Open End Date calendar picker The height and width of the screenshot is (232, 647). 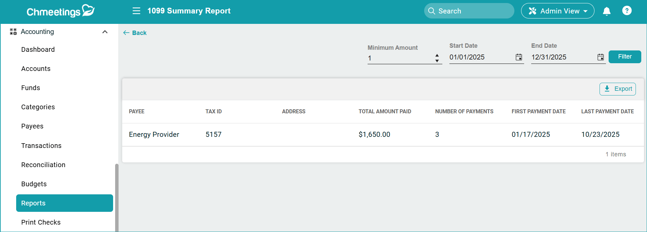click(x=601, y=57)
